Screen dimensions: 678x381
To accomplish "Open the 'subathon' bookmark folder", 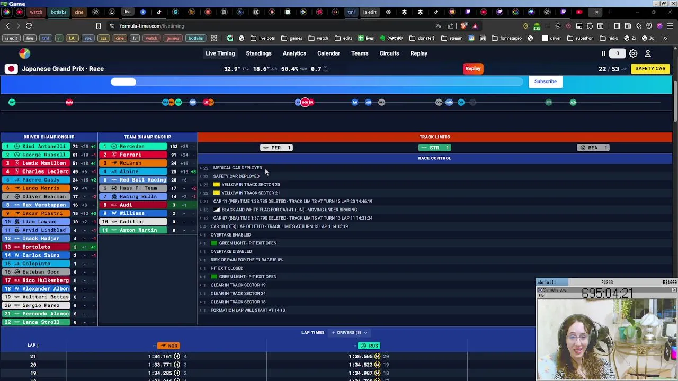I will click(x=581, y=38).
